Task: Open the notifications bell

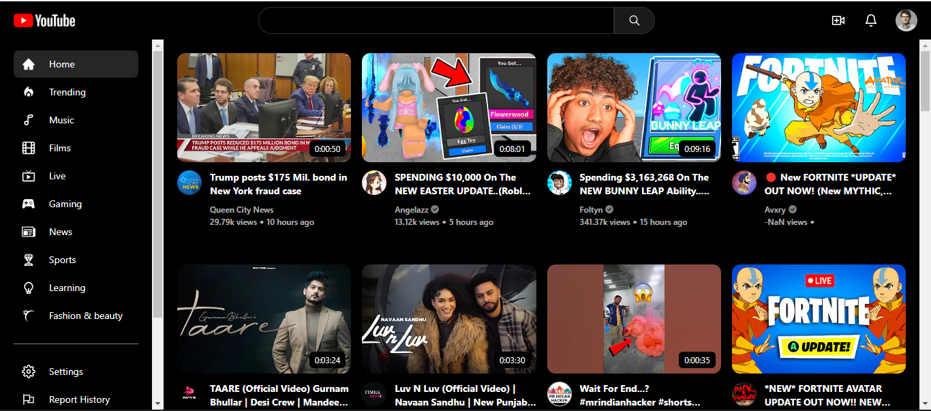Action: coord(870,20)
